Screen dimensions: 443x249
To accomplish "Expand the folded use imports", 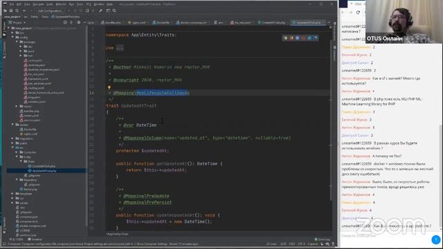I will point(120,48).
